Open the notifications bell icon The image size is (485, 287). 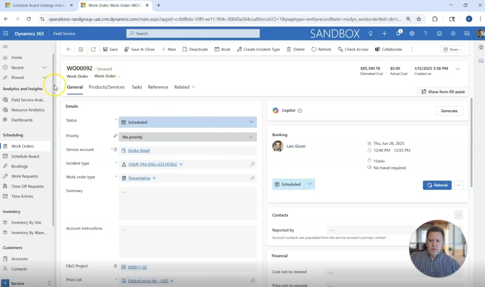click(x=398, y=33)
